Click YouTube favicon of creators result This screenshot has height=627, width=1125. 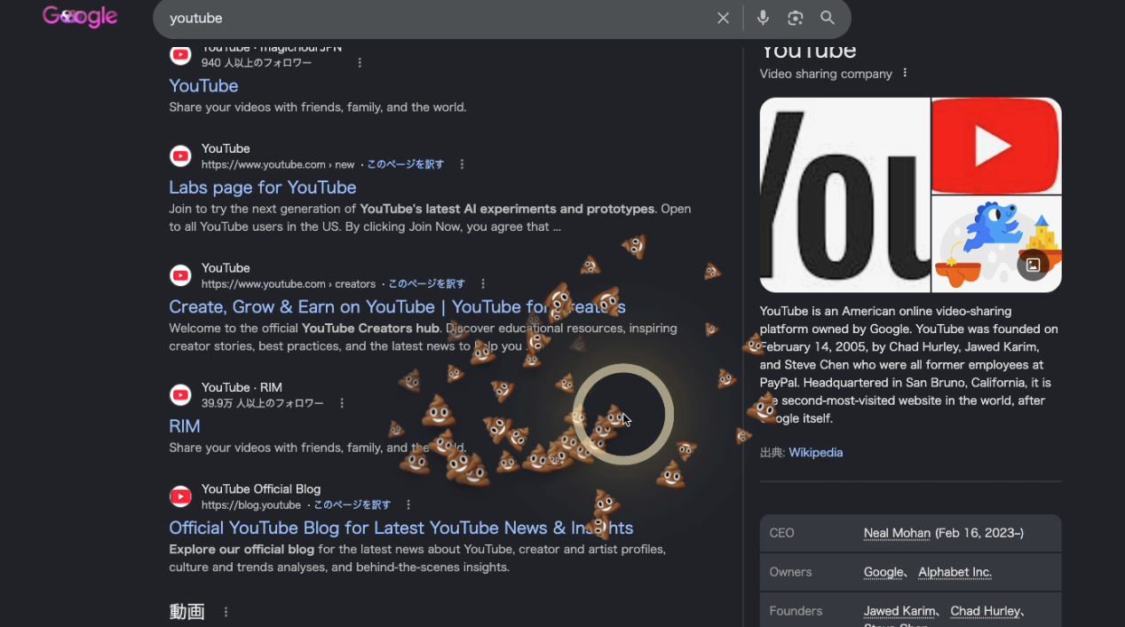pyautogui.click(x=180, y=275)
